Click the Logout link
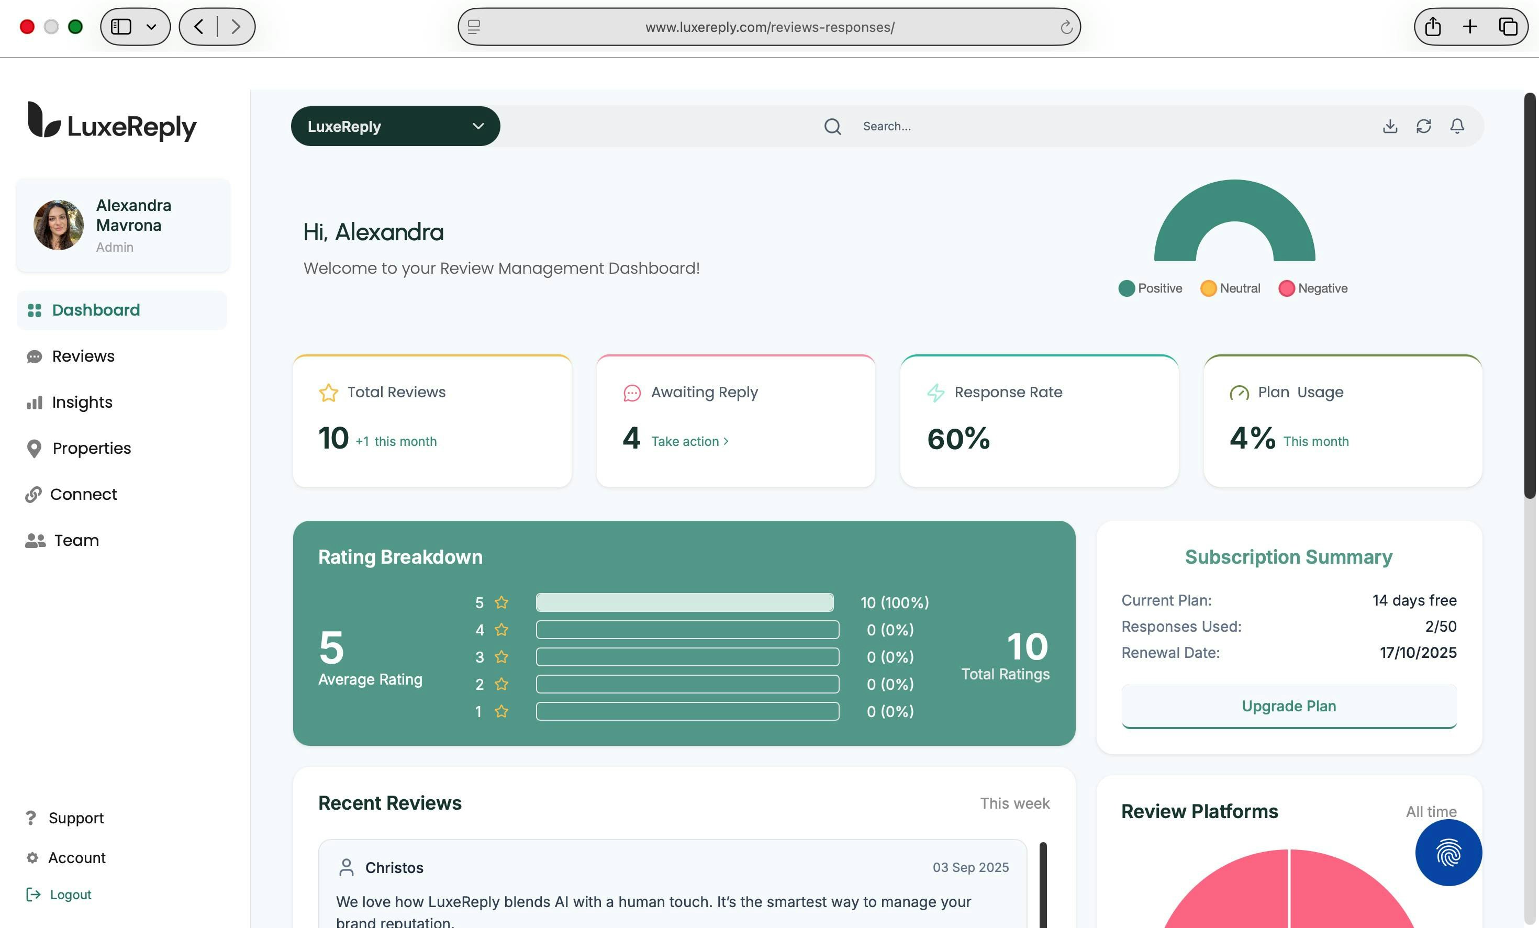 70,895
